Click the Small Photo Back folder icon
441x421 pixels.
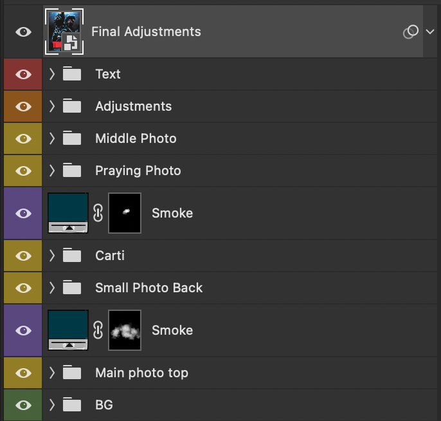coord(72,288)
